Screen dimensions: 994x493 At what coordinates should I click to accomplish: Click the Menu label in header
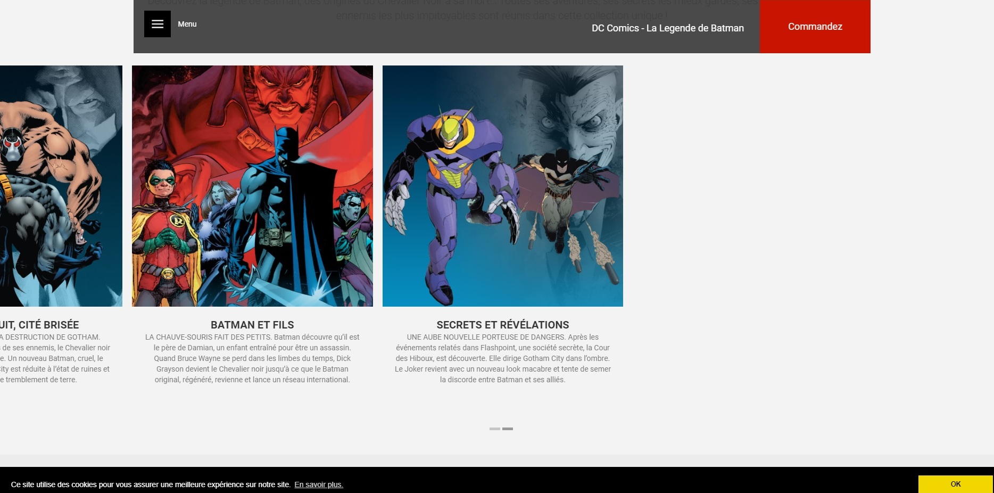187,24
